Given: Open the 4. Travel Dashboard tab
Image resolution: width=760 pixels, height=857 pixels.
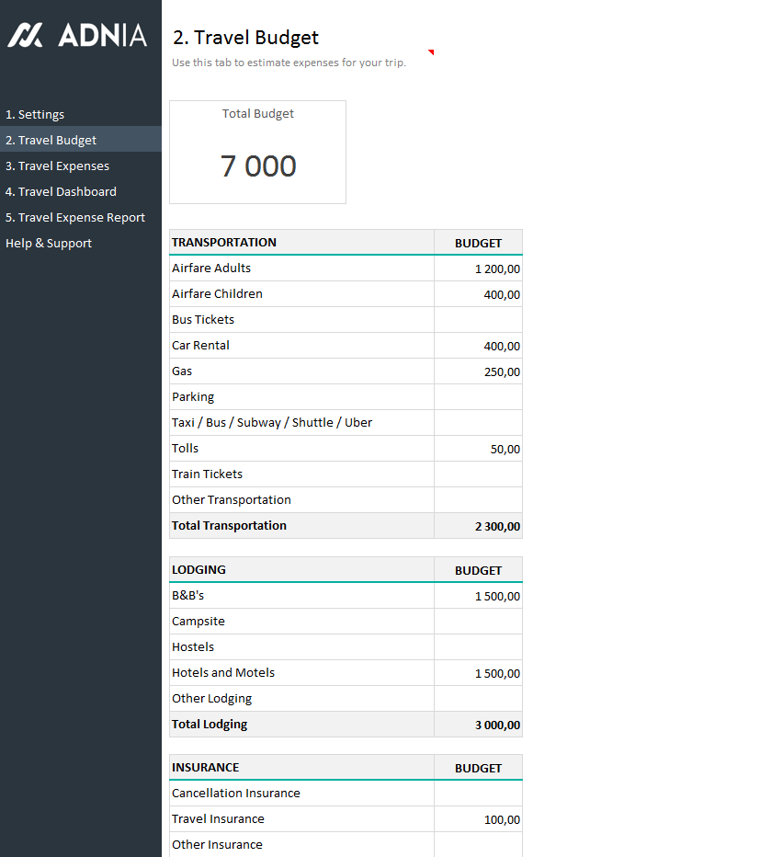Looking at the screenshot, I should (61, 192).
